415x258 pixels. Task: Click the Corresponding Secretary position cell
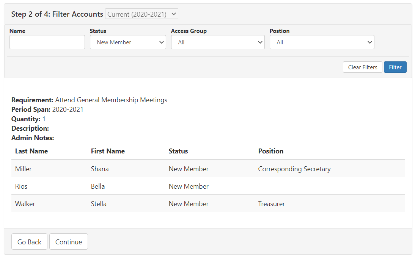pos(294,169)
